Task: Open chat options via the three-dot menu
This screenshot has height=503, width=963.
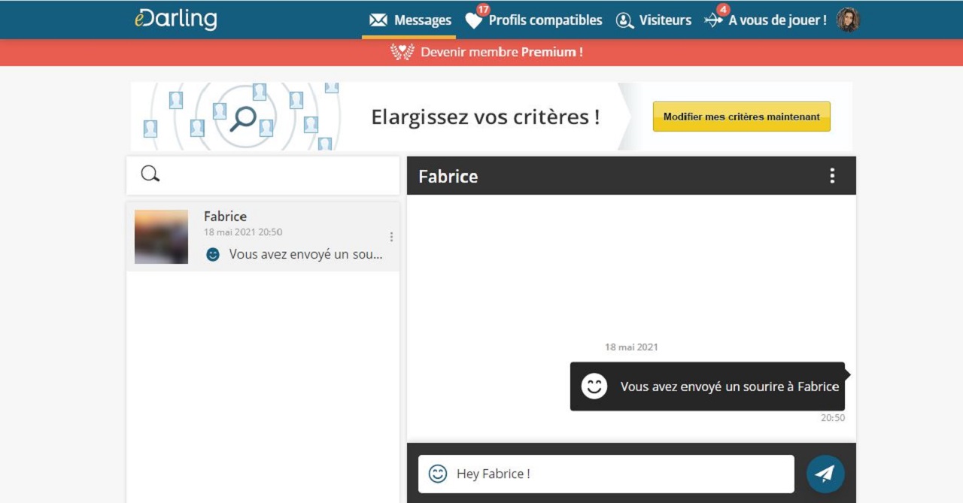Action: coord(831,175)
